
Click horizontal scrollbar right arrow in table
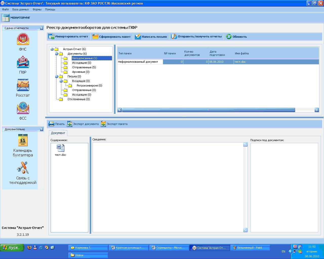(x=317, y=110)
